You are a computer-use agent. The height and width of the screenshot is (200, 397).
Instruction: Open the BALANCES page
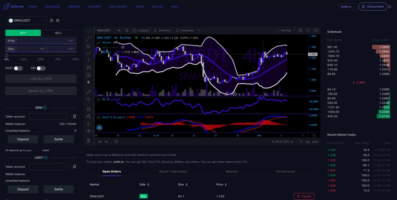tap(53, 7)
